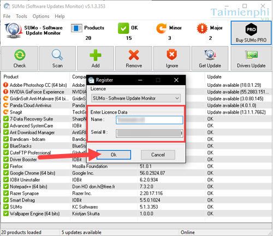Viewport: 273px width, 236px height.
Task: Start a Scan with the magnifier button
Action: tap(57, 58)
